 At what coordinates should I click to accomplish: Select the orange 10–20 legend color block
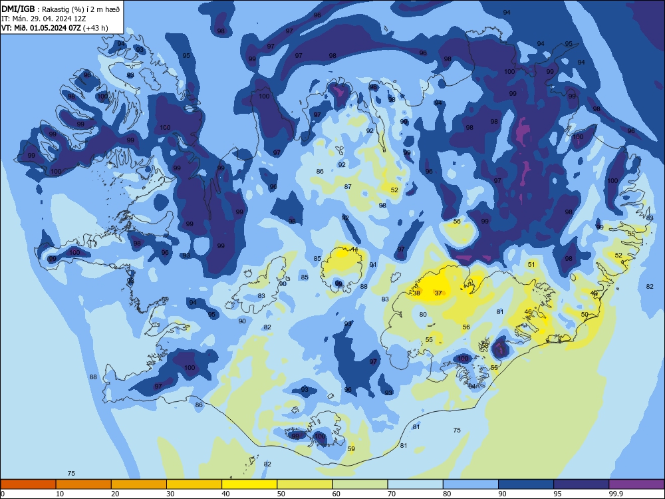click(x=84, y=484)
